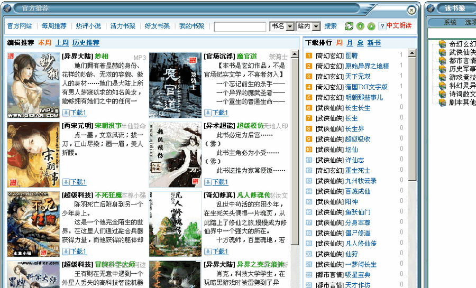476x288 pixels.
Task: Click download ranking scroll-up arrow
Action: (x=412, y=53)
